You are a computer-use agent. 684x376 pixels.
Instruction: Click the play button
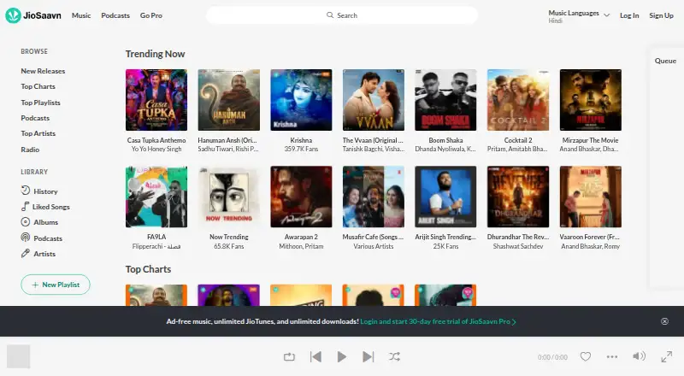pyautogui.click(x=341, y=357)
